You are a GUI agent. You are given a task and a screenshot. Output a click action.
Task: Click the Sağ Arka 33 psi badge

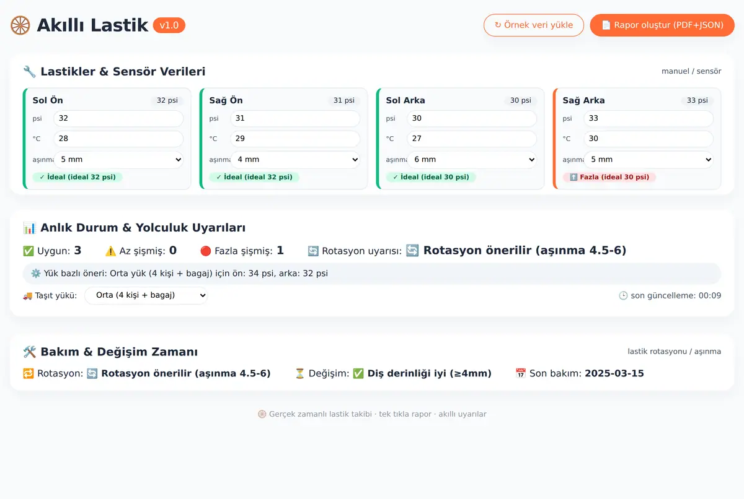coord(697,100)
